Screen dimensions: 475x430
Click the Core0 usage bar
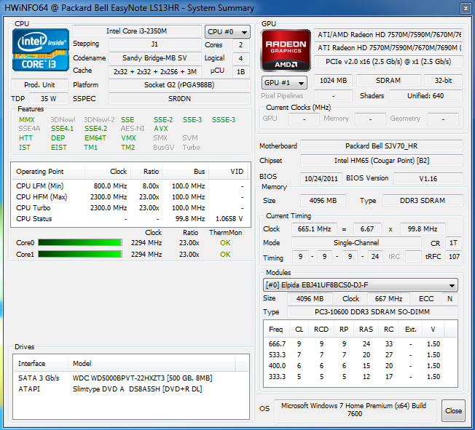click(x=80, y=243)
